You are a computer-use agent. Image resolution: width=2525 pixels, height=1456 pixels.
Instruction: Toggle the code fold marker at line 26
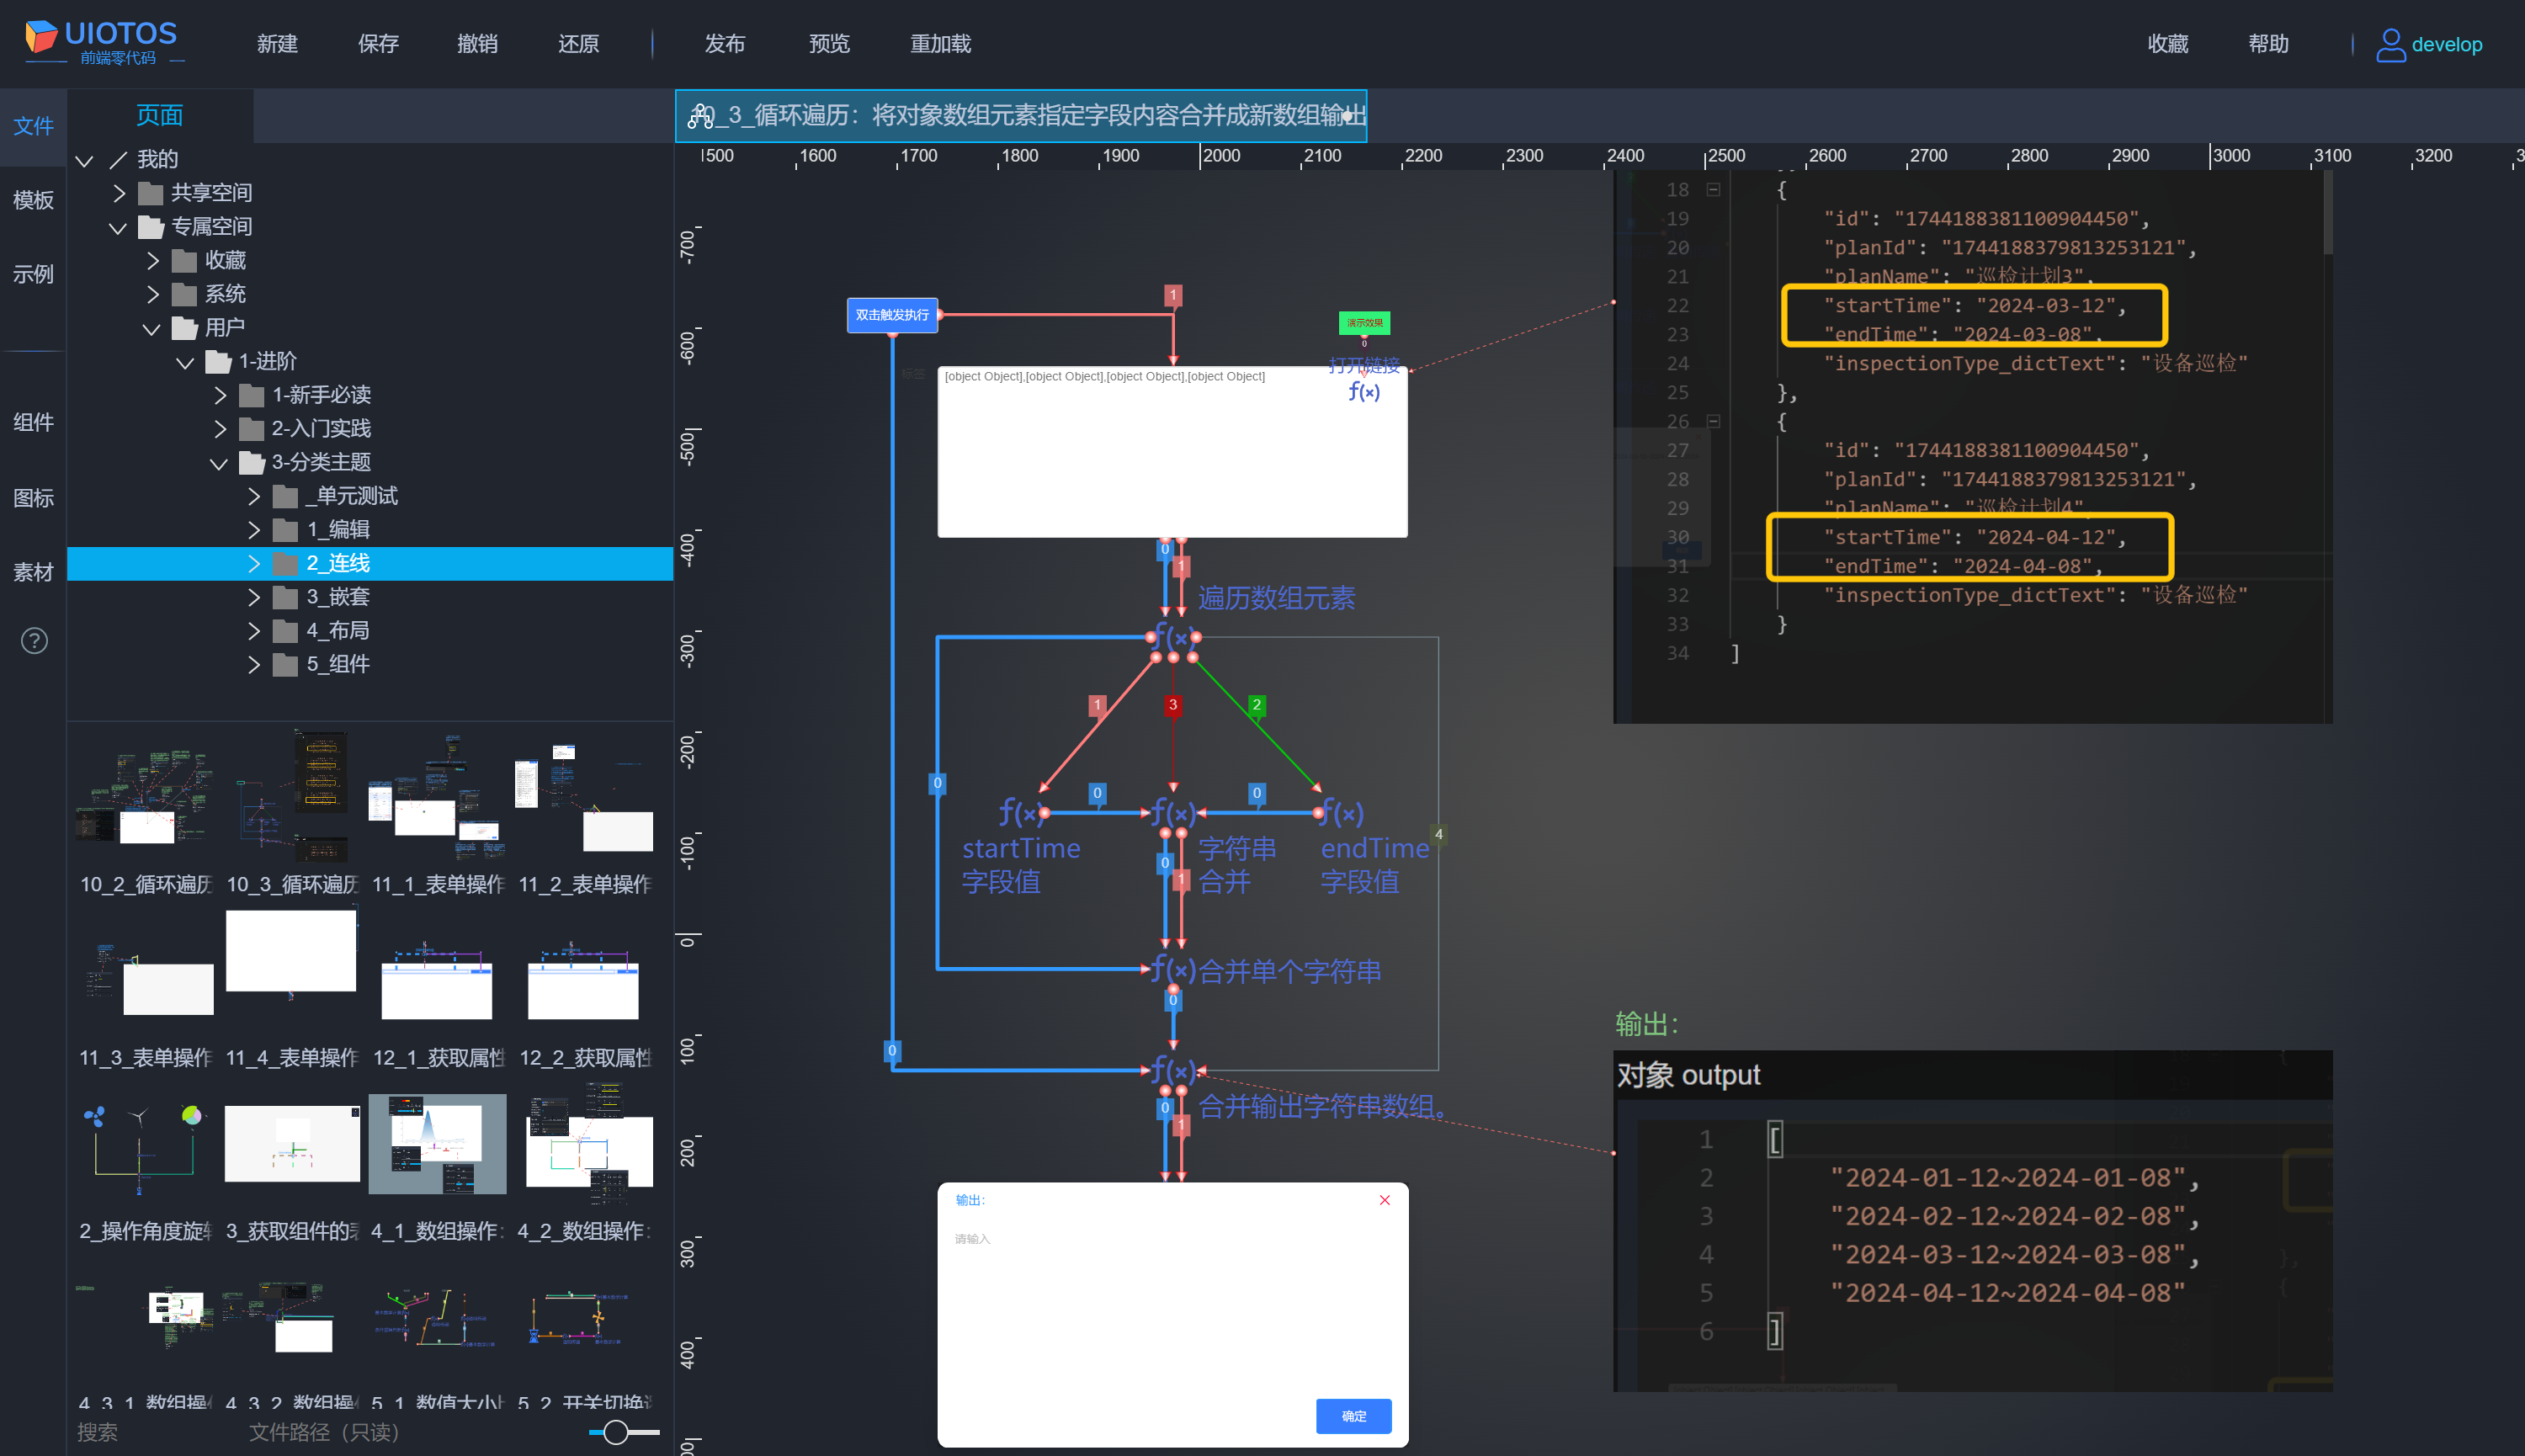1713,421
